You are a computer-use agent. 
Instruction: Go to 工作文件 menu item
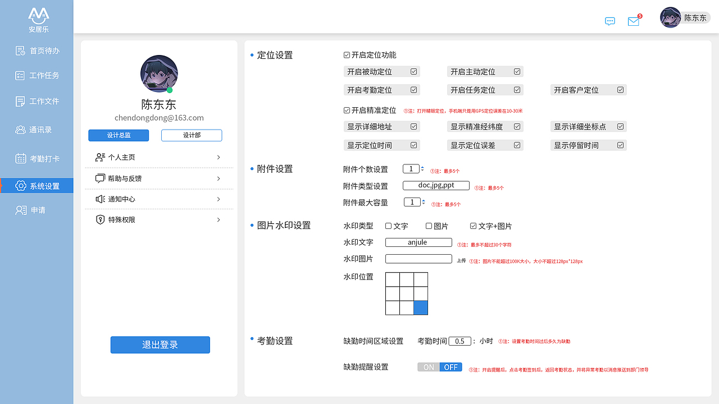click(44, 102)
